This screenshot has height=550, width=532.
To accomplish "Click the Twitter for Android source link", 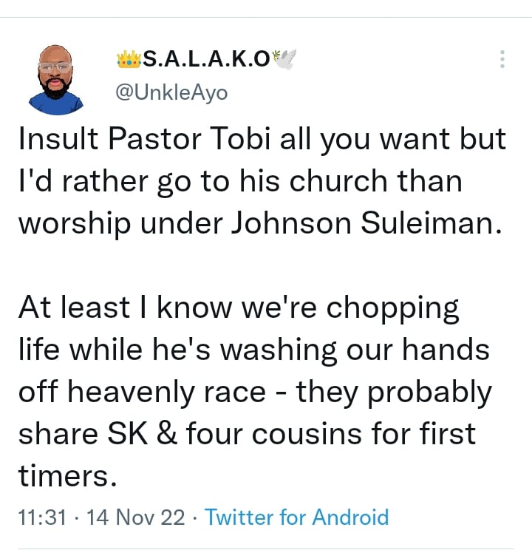I will (297, 517).
